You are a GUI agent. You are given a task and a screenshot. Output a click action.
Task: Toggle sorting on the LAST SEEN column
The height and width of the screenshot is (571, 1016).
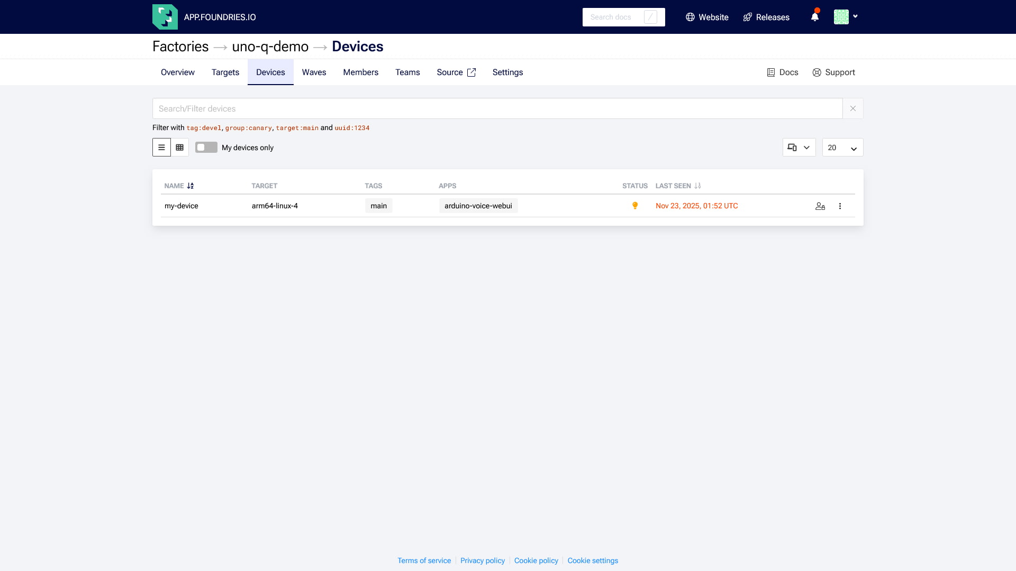697,186
